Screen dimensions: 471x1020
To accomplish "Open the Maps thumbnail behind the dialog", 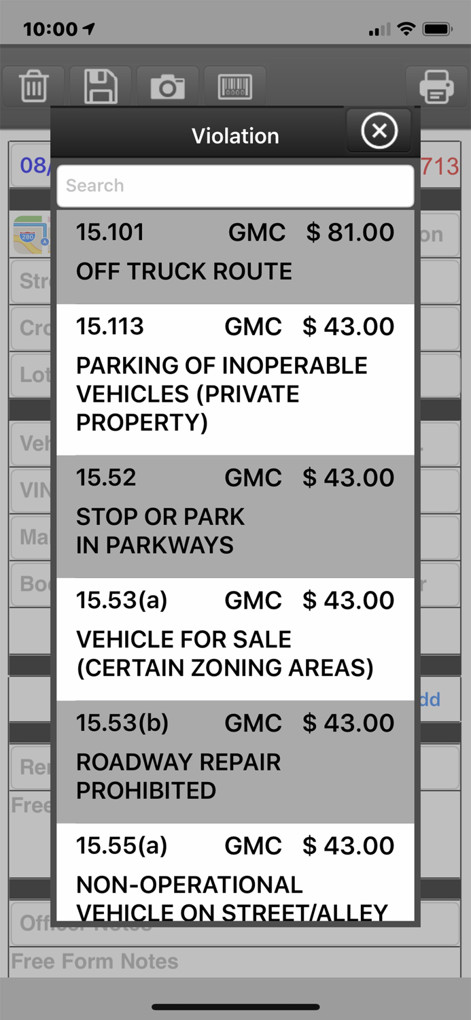I will click(x=30, y=235).
